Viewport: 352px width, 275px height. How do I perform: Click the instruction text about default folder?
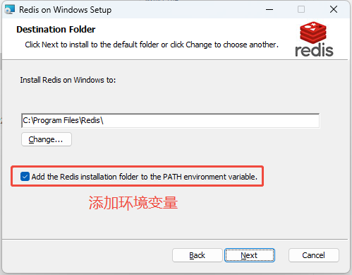pyautogui.click(x=152, y=45)
